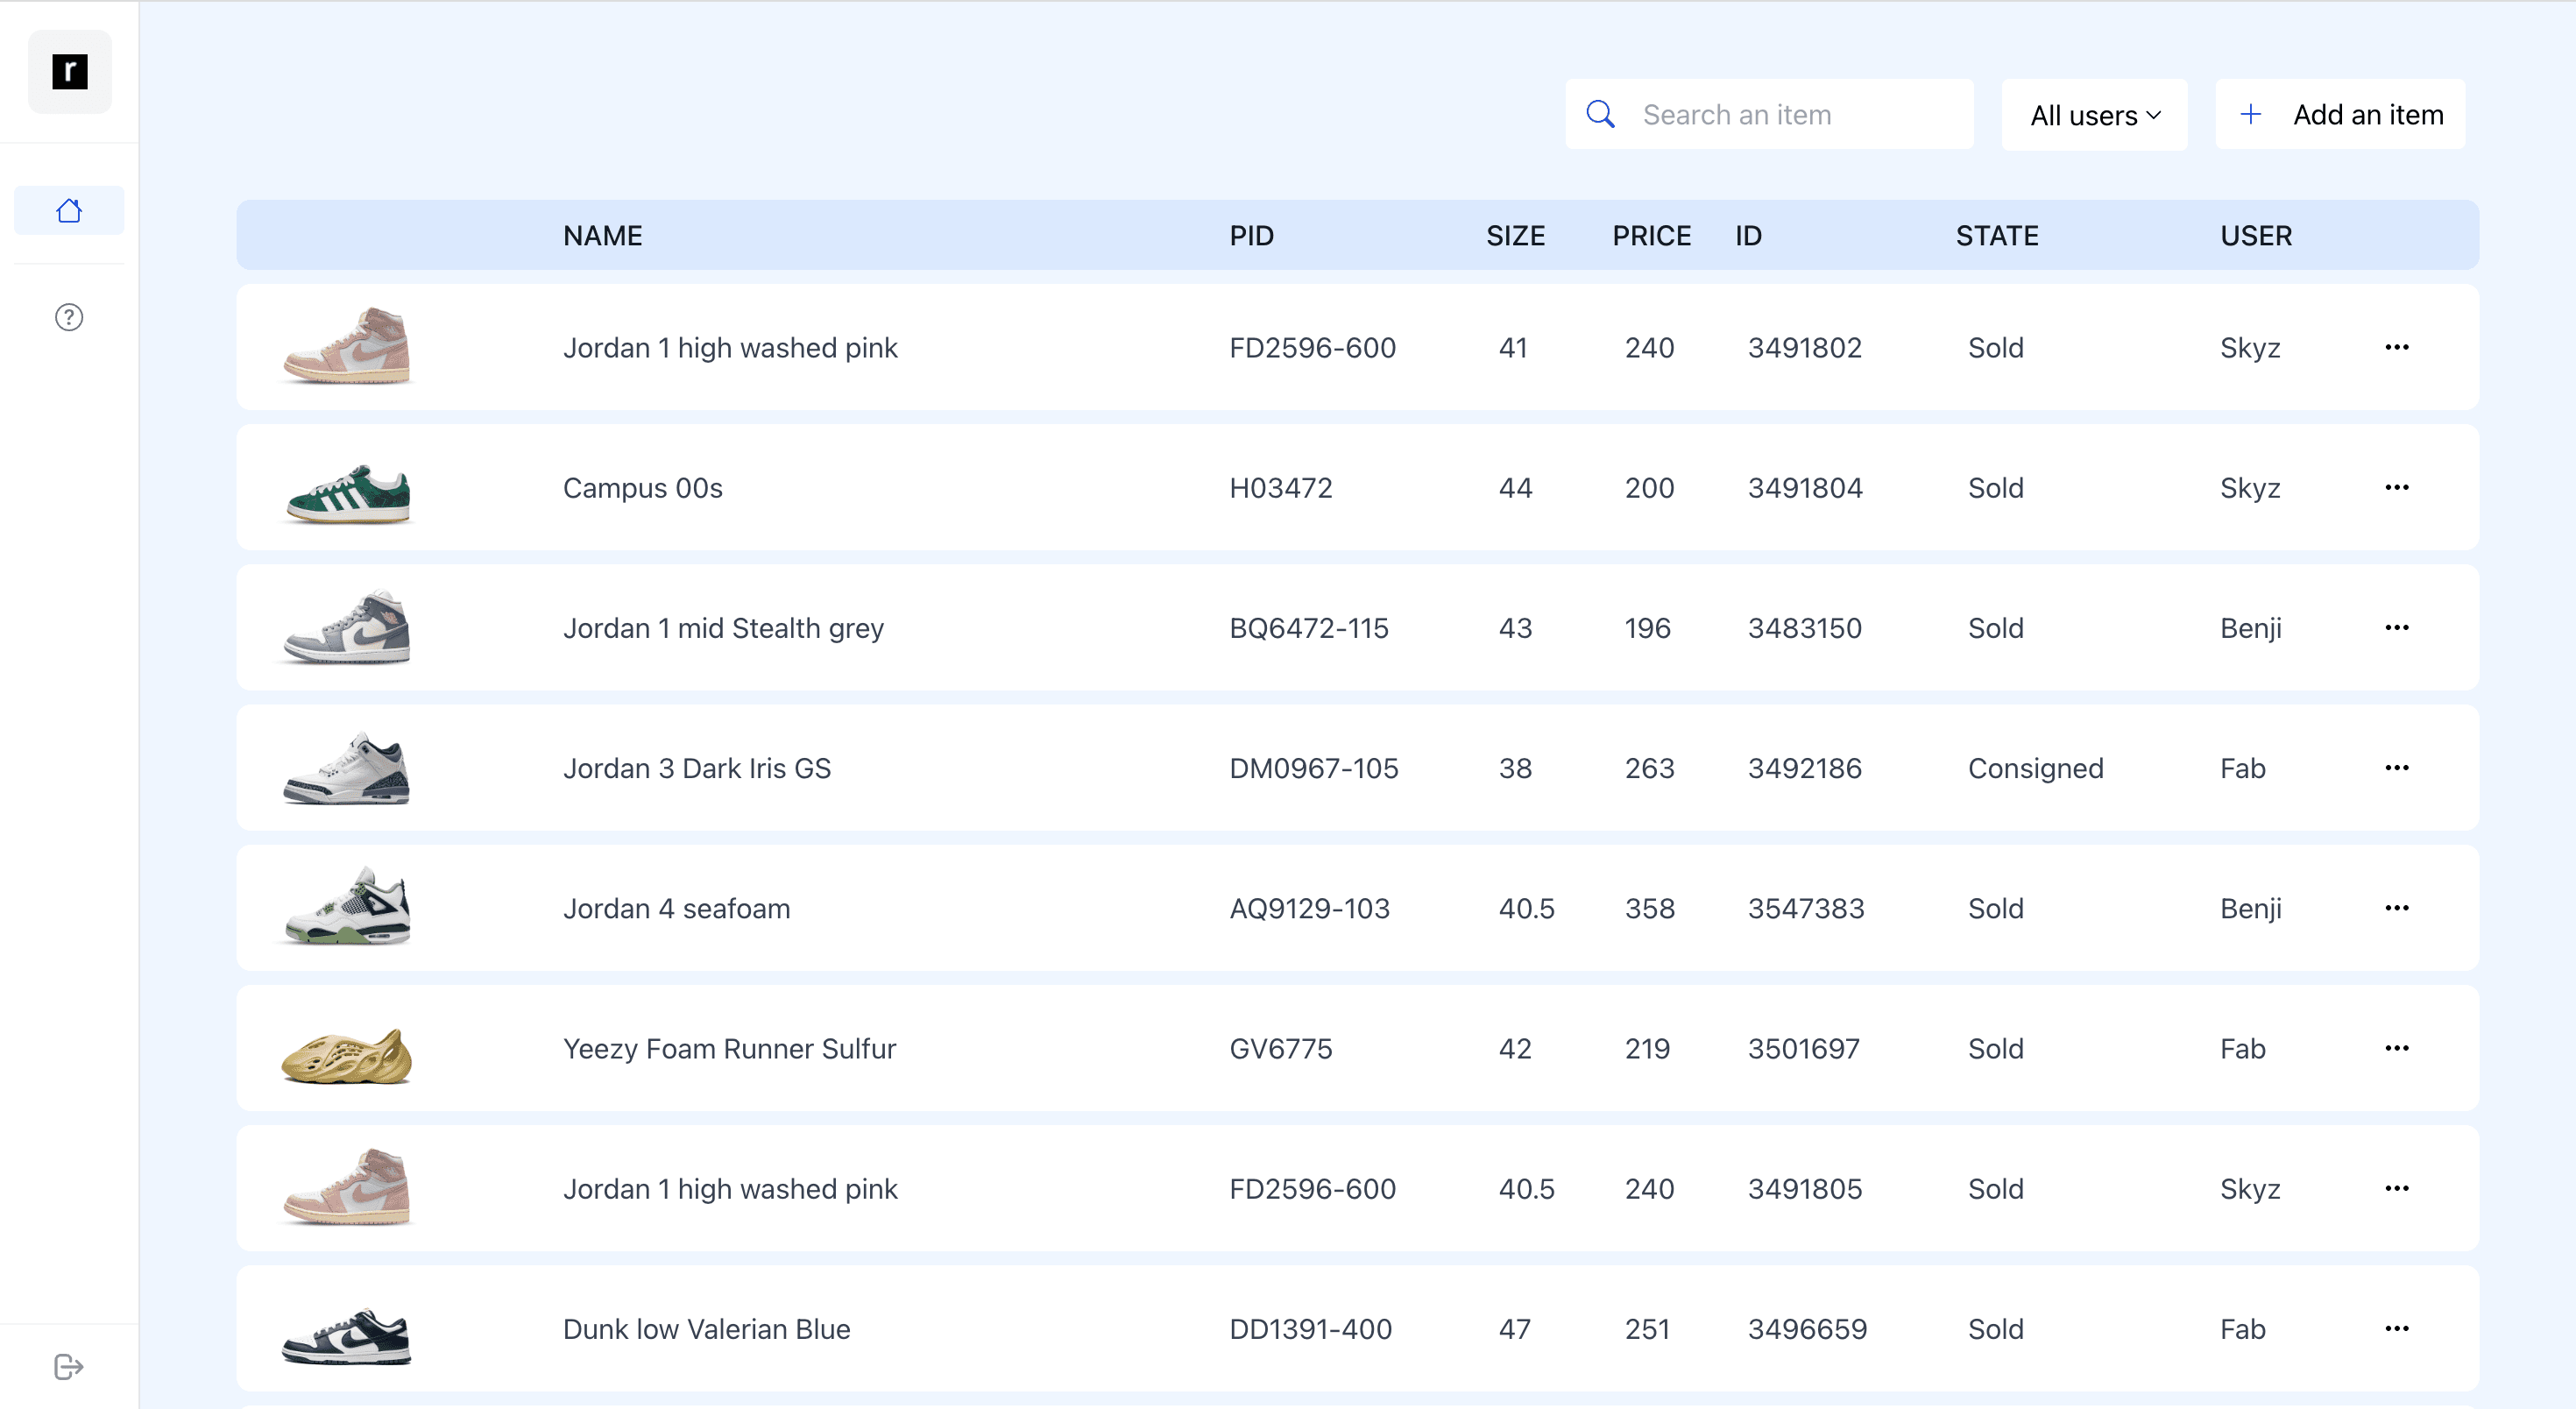Open three-dot menu for Dunk low Valerian Blue
The height and width of the screenshot is (1409, 2576).
tap(2396, 1328)
